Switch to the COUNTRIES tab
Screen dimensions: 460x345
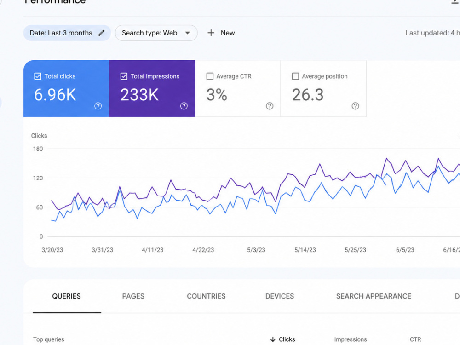click(206, 296)
